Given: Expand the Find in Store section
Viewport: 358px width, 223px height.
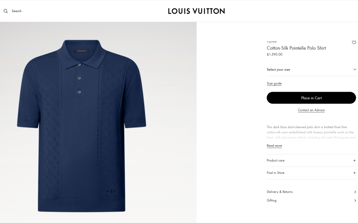Looking at the screenshot, I should point(311,173).
